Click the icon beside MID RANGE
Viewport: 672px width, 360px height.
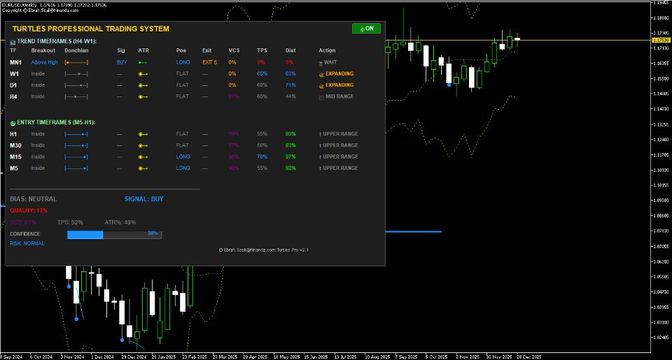[321, 97]
